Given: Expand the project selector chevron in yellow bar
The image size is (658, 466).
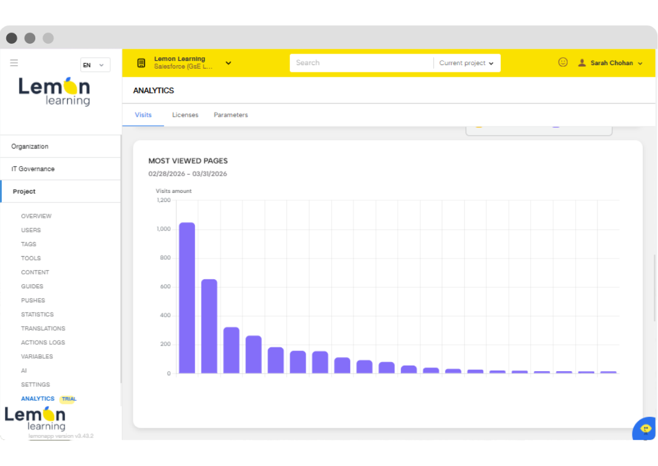Looking at the screenshot, I should pyautogui.click(x=228, y=63).
